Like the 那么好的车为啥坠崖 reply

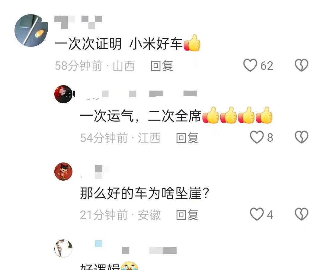pyautogui.click(x=257, y=214)
